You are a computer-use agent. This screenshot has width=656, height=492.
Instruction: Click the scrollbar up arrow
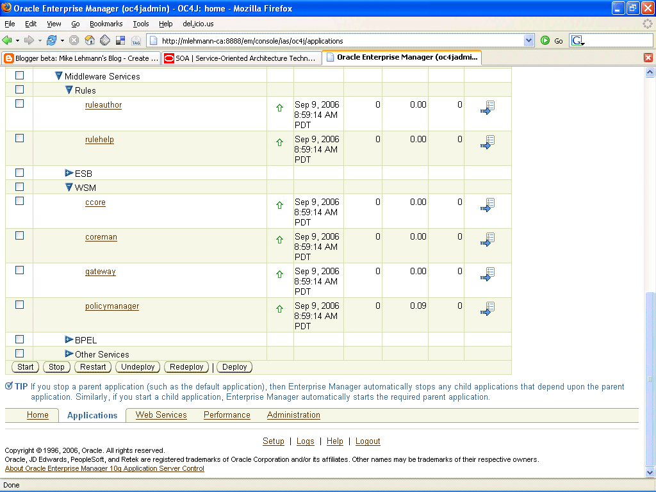(650, 72)
